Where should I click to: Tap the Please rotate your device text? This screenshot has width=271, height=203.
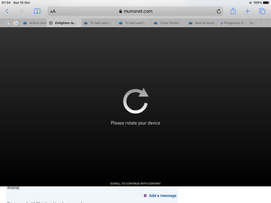[135, 123]
